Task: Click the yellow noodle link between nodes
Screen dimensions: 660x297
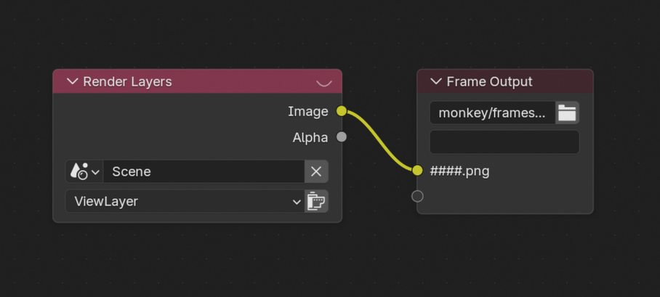Action: pos(379,141)
